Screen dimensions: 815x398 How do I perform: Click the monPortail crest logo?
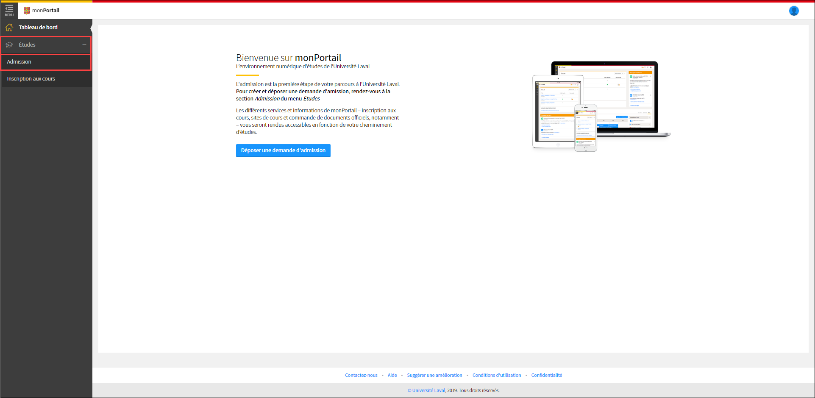coord(27,11)
